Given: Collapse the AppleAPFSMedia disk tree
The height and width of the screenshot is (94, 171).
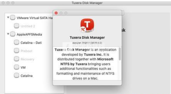Looking at the screenshot, I should (x=8, y=34).
